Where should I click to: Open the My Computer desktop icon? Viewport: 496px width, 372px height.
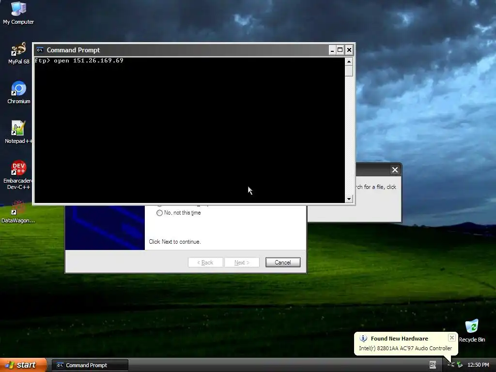point(18,13)
